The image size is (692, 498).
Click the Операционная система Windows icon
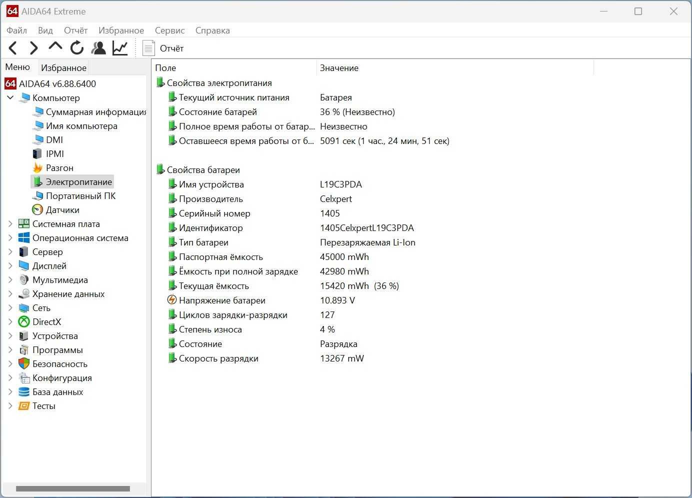23,237
